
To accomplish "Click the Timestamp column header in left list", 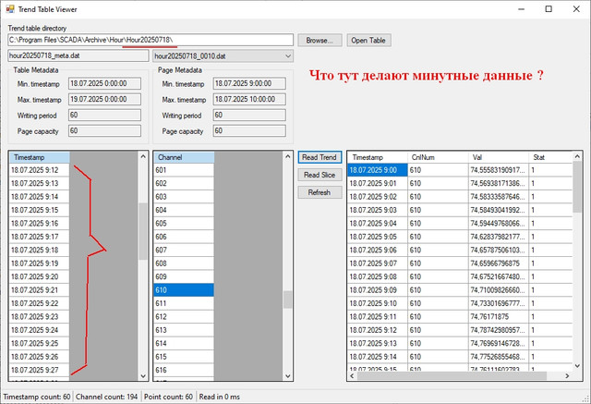I will pos(40,157).
